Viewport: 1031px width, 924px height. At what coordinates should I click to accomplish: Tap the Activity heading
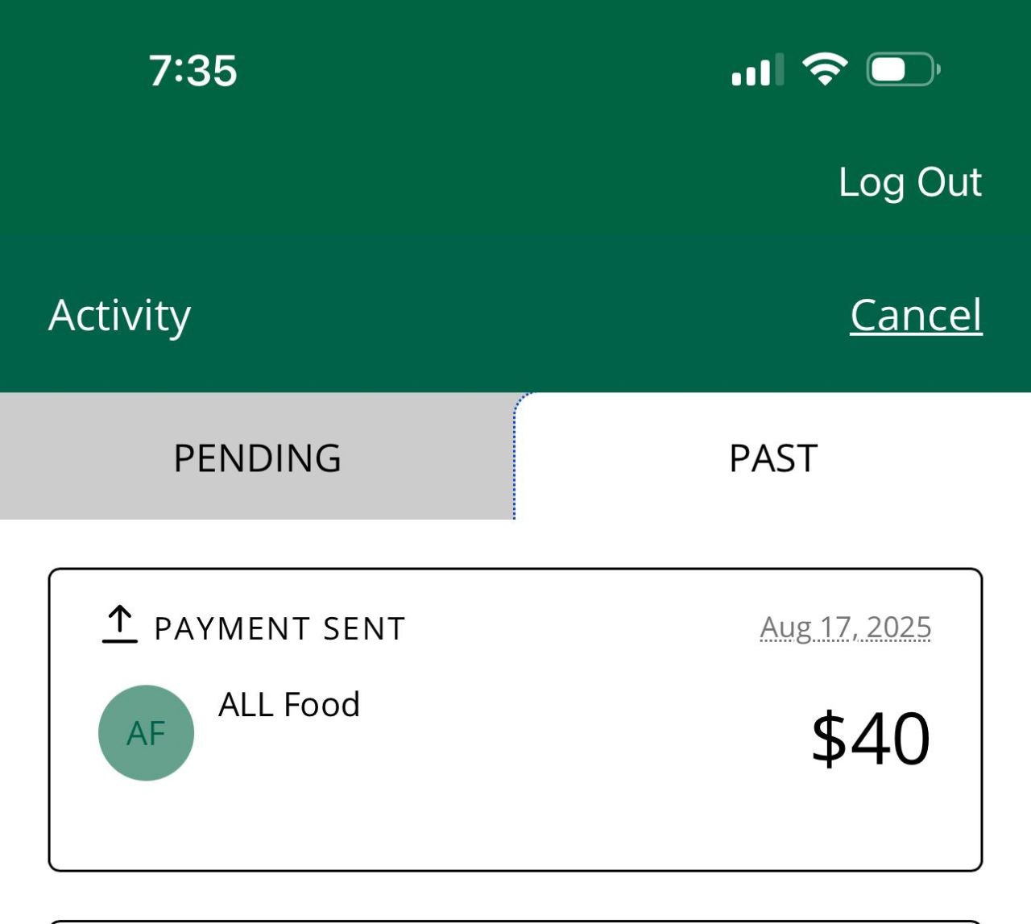tap(120, 315)
